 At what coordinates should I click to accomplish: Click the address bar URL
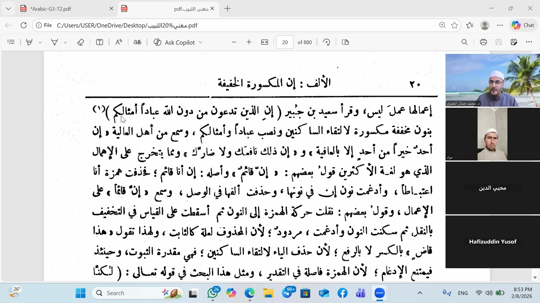point(127,25)
